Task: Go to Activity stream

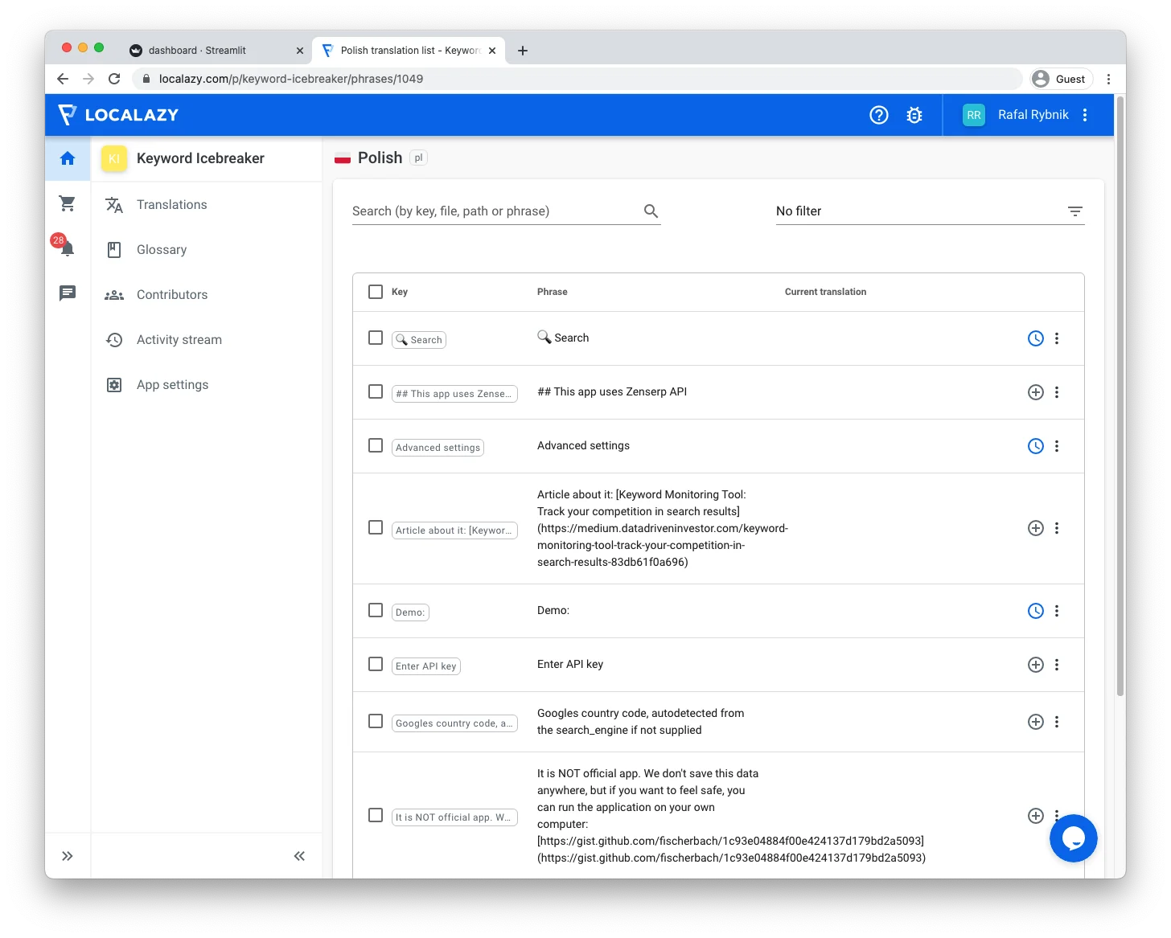Action: tap(179, 340)
